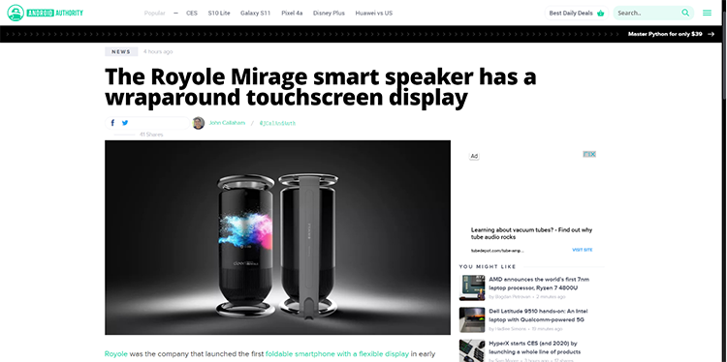
Task: Click the YOU MIGHT LIKE heading
Action: (488, 266)
